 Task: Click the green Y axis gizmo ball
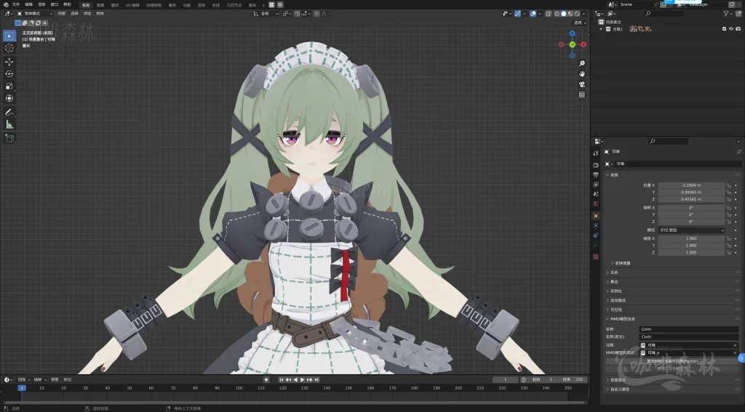572,44
